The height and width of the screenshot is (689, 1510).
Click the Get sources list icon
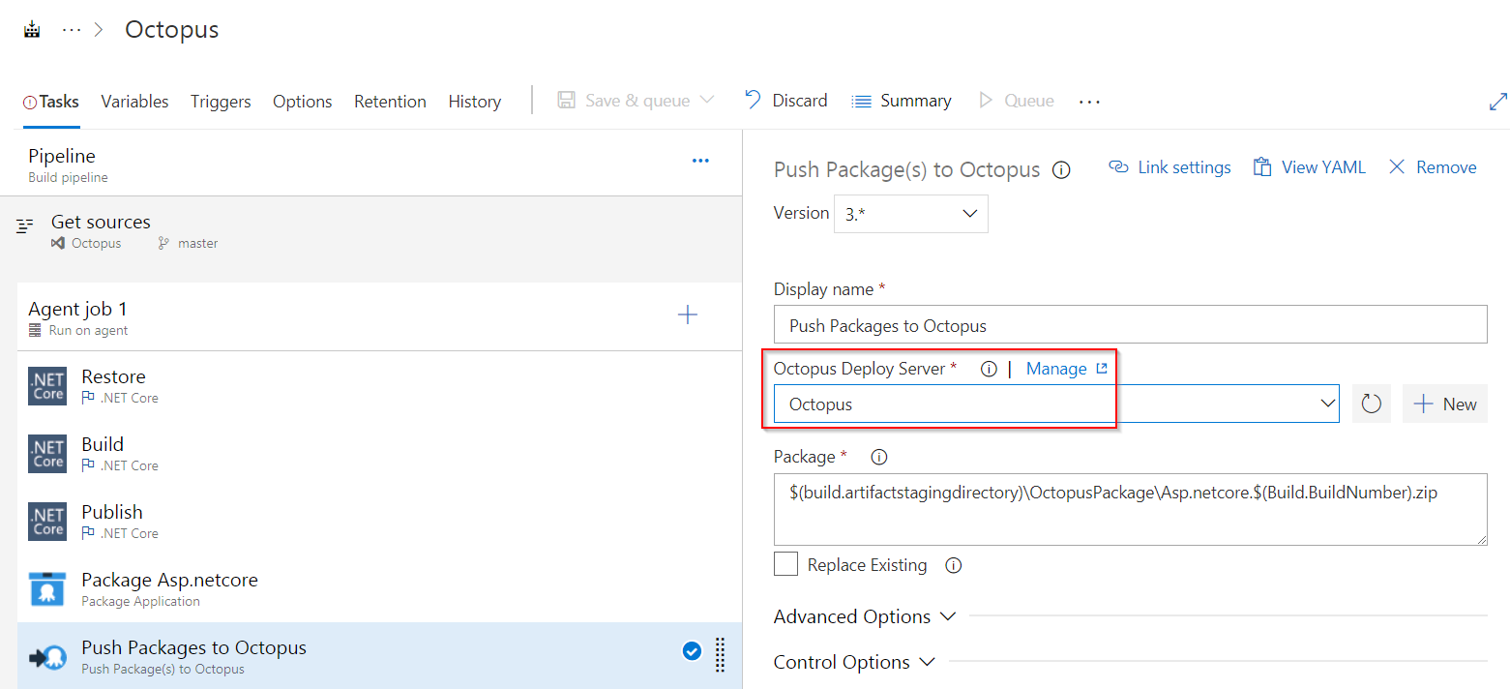(25, 225)
